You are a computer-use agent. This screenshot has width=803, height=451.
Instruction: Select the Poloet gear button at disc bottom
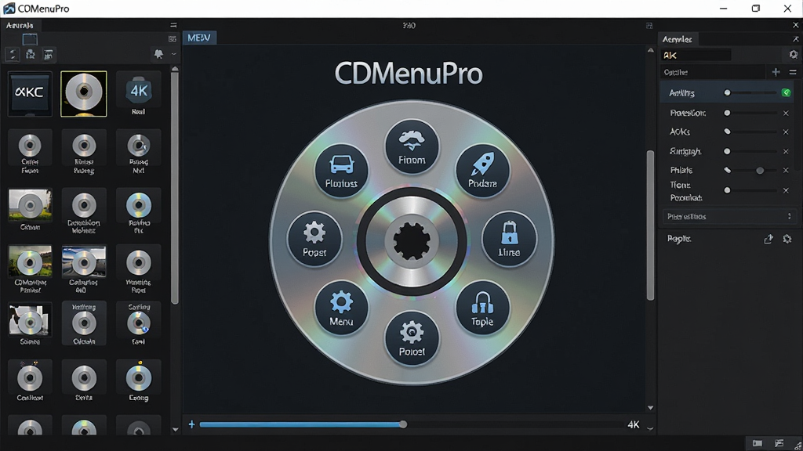(412, 338)
